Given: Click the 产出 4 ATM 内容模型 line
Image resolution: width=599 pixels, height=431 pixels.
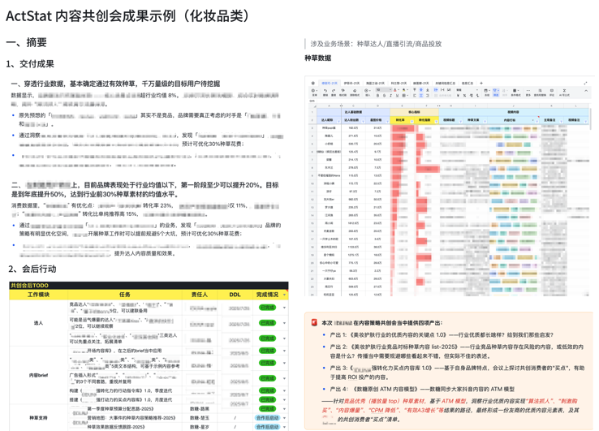Looking at the screenshot, I should coord(422,389).
